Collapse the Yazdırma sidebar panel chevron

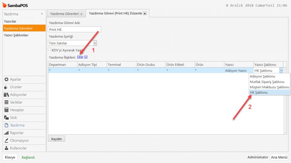click(42, 14)
